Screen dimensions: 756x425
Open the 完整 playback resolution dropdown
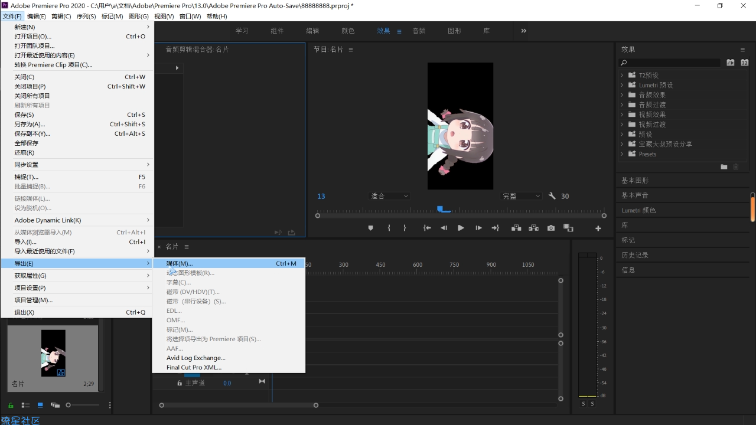(x=521, y=196)
